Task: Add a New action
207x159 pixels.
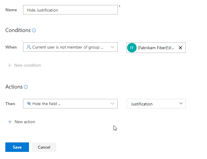Action: 22,122
